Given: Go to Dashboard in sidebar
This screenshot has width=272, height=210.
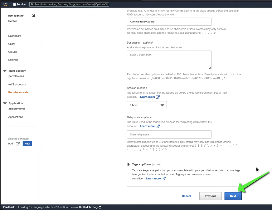Looking at the screenshot, I should coord(15,36).
